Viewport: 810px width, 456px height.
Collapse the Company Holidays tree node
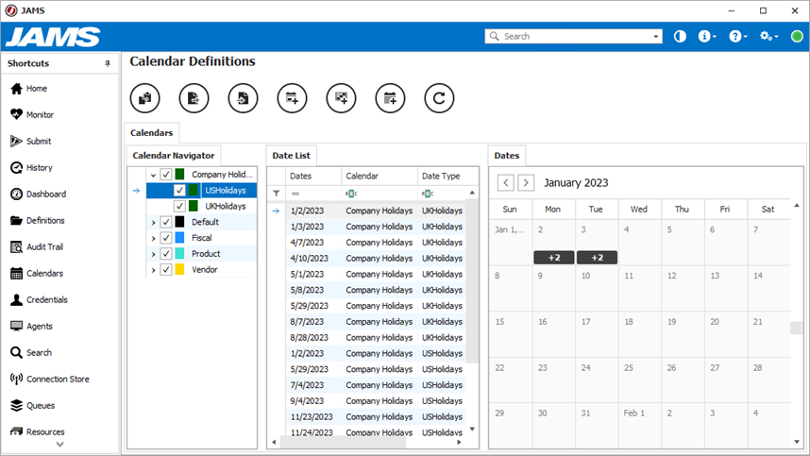click(153, 175)
